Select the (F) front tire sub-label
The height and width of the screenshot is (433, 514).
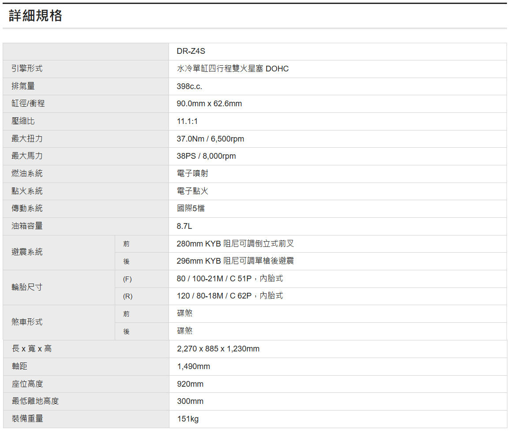(x=127, y=279)
